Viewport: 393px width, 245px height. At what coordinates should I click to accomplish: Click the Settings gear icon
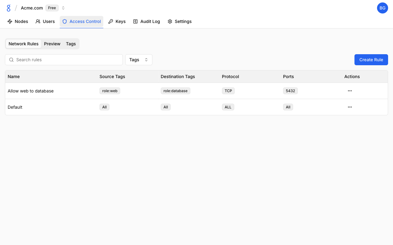pyautogui.click(x=170, y=21)
